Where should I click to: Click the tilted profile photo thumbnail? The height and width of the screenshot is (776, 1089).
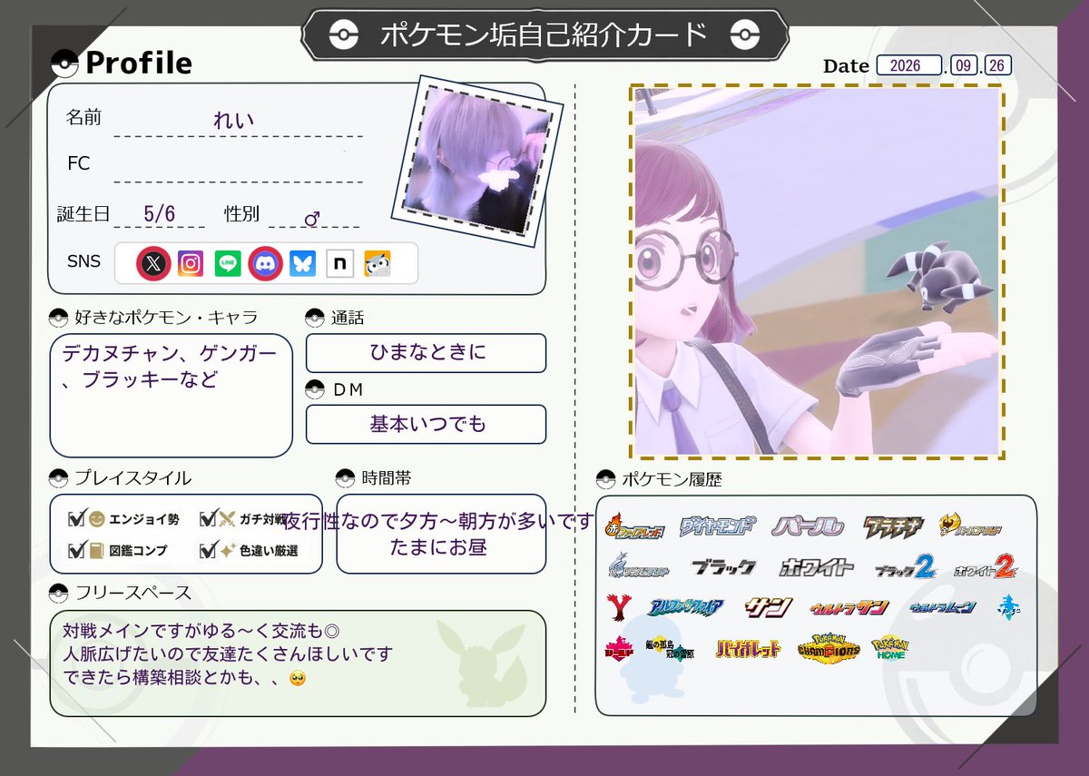(x=477, y=160)
